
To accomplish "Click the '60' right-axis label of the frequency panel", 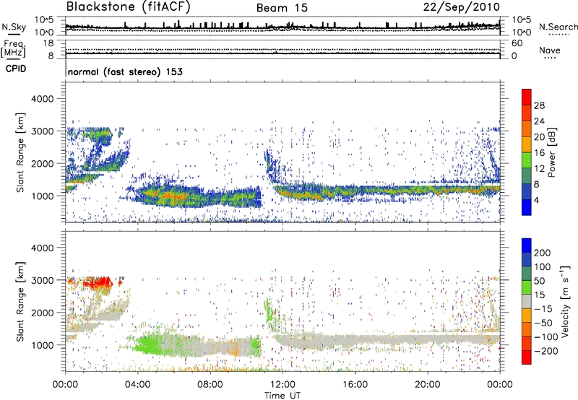I will [517, 43].
